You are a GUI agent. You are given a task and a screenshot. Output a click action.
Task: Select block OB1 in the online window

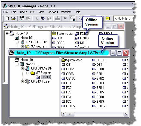point(67,65)
